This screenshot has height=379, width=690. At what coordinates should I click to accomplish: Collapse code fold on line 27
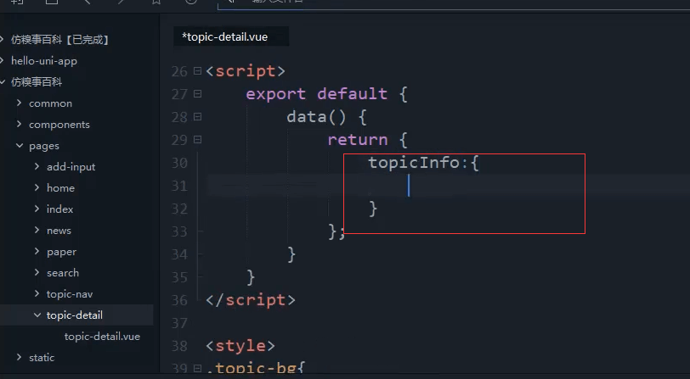click(x=198, y=93)
